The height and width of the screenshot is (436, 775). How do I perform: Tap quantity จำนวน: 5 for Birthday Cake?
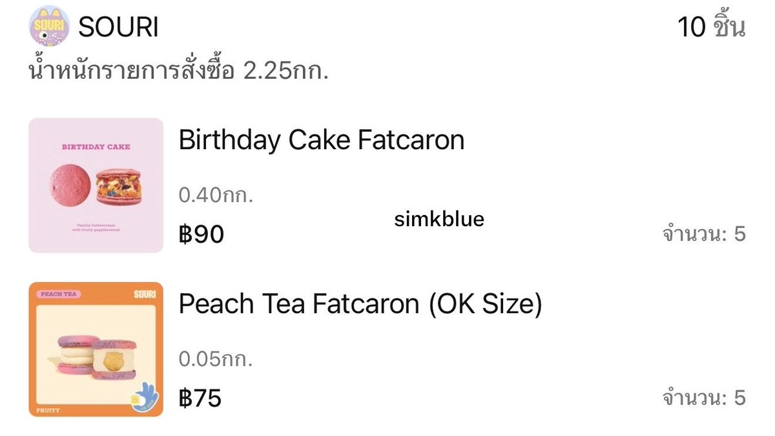pos(704,234)
